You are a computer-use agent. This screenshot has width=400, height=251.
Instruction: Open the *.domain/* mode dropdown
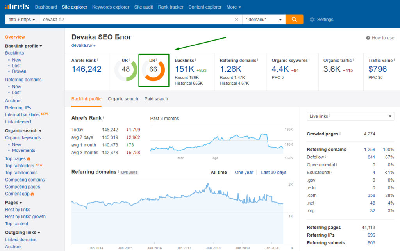point(264,20)
